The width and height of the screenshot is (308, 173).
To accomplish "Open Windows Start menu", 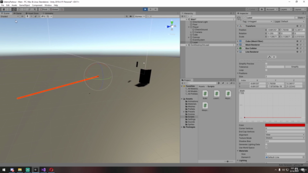I will (4, 170).
